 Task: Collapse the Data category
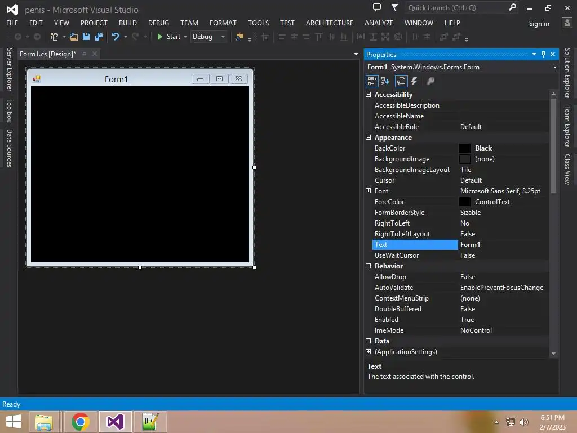(368, 341)
